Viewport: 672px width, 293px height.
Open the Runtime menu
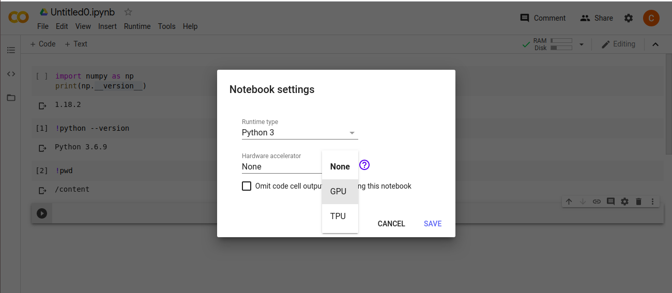tap(138, 26)
